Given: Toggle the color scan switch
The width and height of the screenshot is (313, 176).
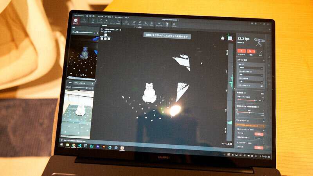Looking at the screenshot, I should pos(262,86).
